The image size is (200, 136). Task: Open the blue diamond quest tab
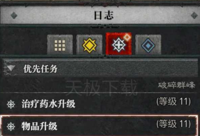pos(148,44)
